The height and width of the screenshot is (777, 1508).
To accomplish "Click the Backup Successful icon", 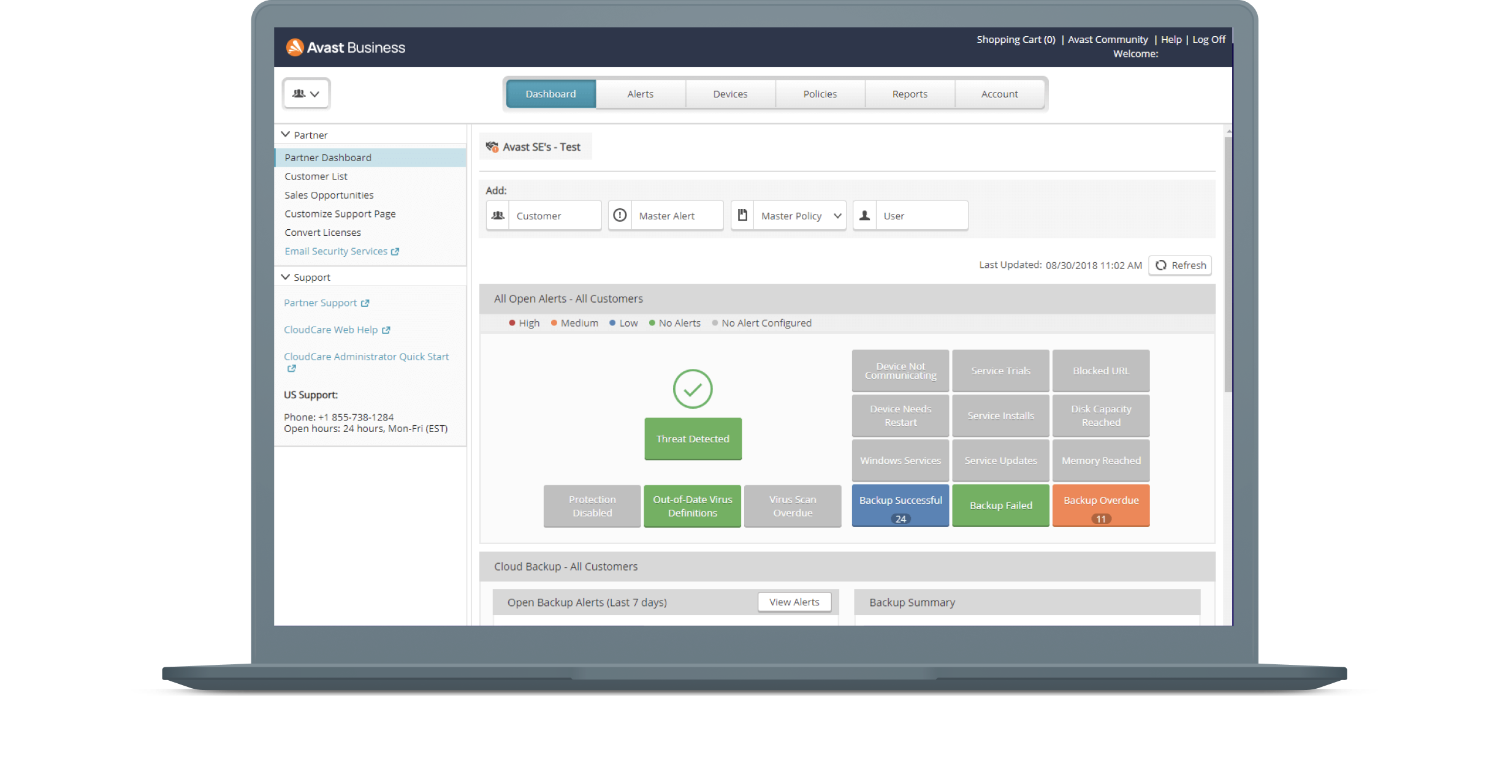I will pos(898,507).
